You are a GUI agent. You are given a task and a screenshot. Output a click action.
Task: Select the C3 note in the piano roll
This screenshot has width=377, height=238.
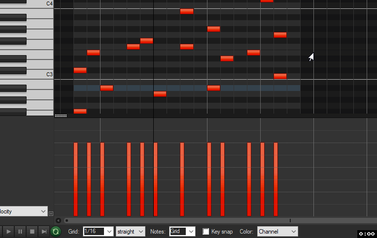[280, 76]
